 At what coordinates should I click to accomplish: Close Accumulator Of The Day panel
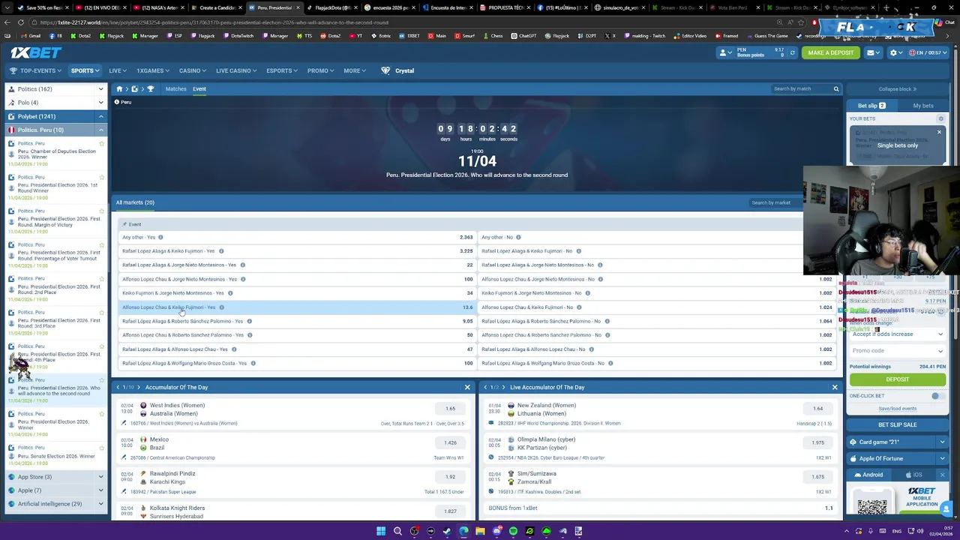tap(467, 387)
